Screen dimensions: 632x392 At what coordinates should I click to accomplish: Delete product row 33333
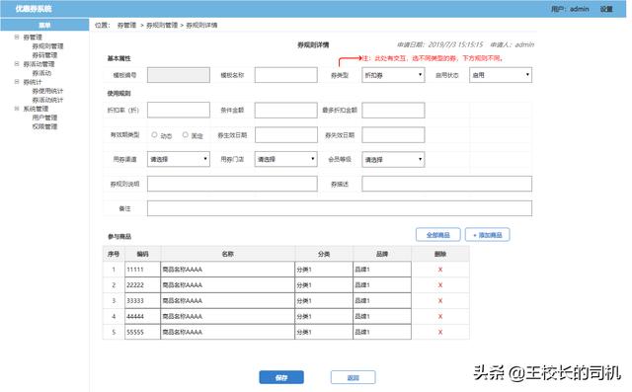click(x=440, y=300)
